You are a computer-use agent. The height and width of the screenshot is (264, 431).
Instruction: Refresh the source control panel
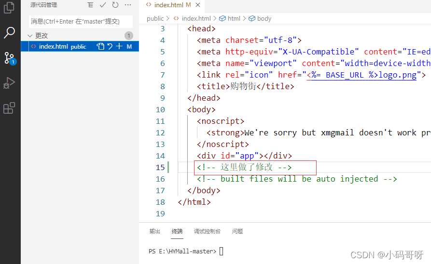coord(115,5)
